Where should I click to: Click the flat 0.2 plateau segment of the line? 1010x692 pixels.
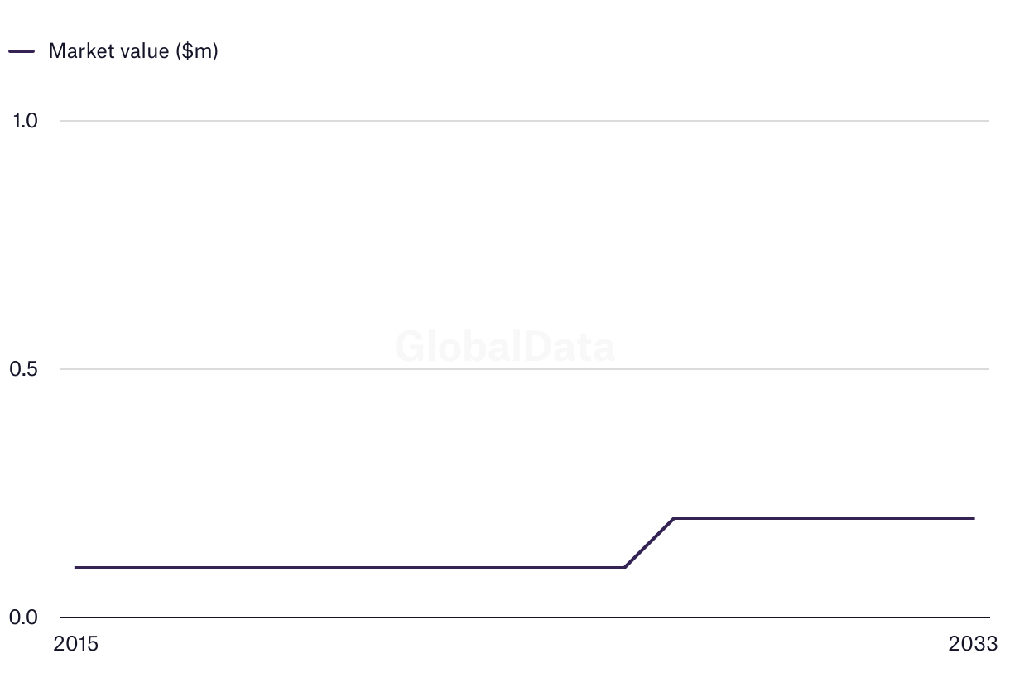tap(824, 518)
